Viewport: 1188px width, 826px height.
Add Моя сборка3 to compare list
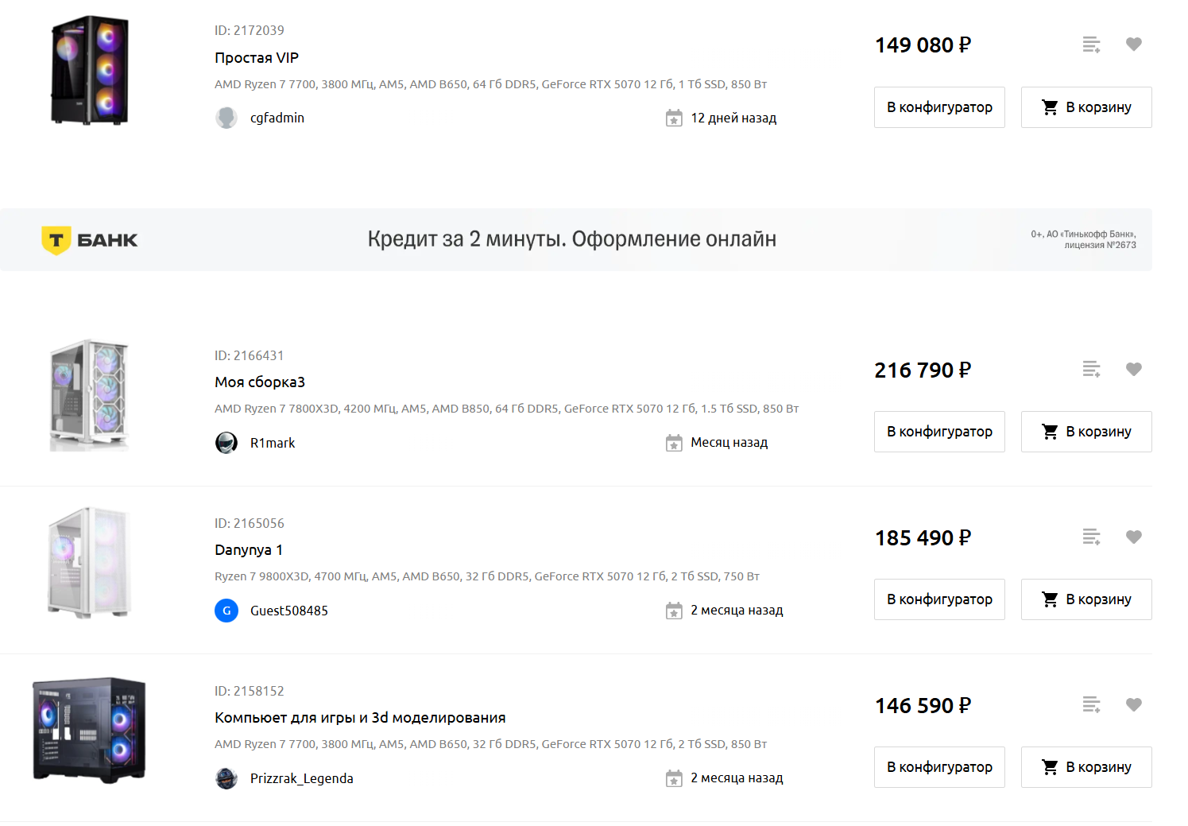pyautogui.click(x=1091, y=369)
